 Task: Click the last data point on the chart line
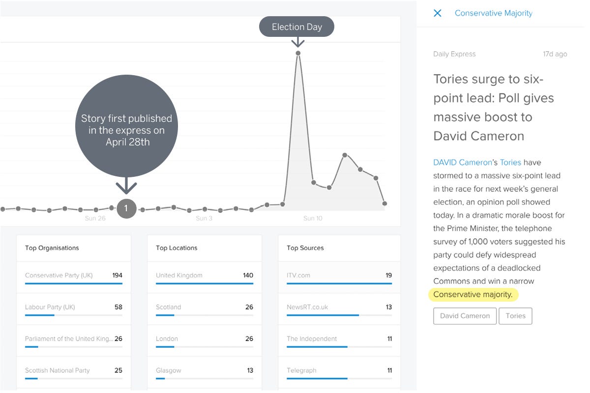point(384,203)
